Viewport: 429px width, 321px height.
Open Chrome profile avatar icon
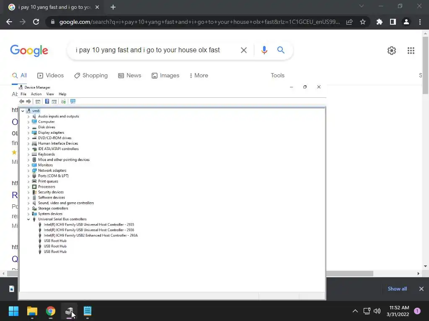pos(406,22)
